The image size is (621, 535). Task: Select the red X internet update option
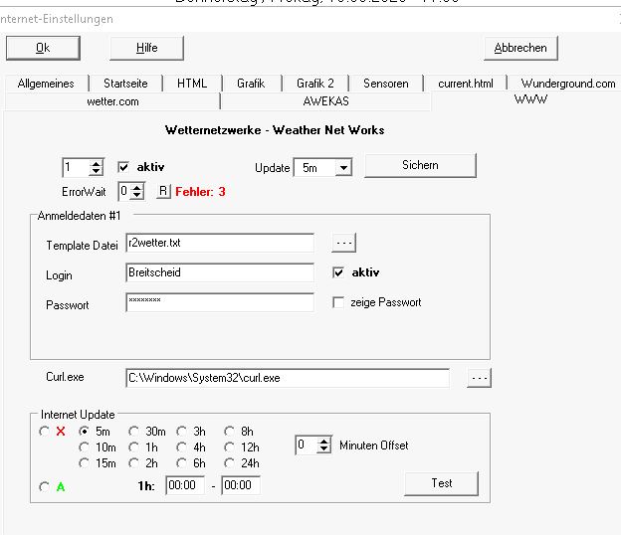pyautogui.click(x=44, y=432)
